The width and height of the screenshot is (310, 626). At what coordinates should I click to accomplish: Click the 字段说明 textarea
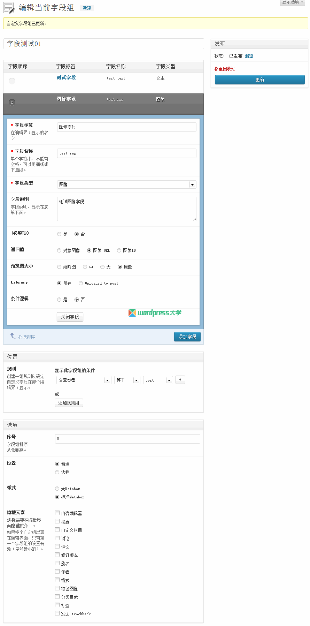(x=127, y=209)
